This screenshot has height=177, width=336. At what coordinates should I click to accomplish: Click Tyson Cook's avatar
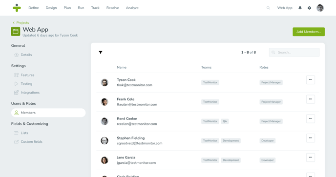(105, 82)
